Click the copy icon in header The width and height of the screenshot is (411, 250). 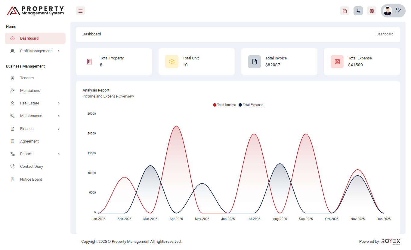[345, 11]
